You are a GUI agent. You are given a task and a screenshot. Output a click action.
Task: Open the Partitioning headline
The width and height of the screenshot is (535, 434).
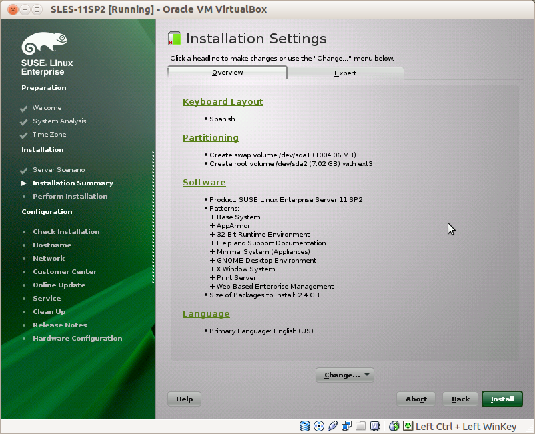point(211,138)
